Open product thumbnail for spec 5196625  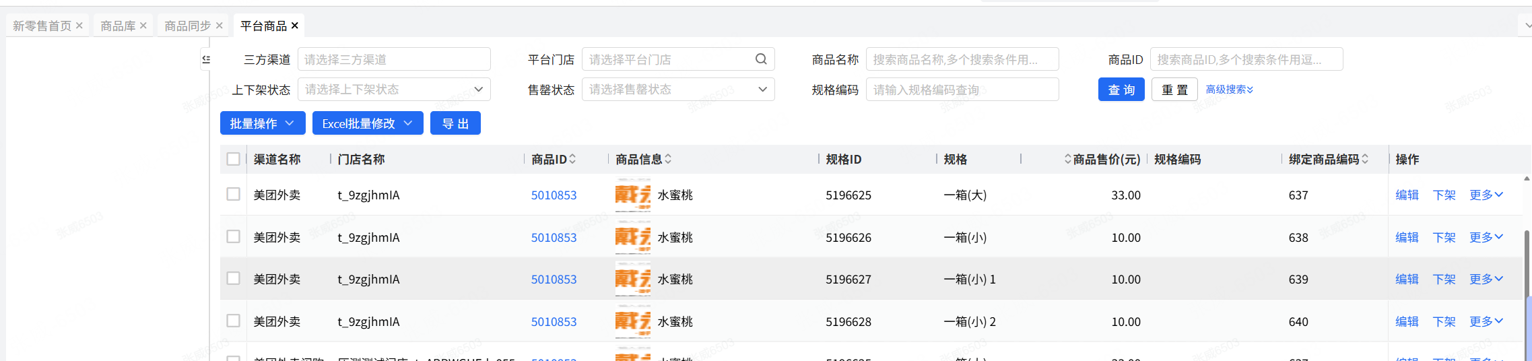[x=633, y=195]
